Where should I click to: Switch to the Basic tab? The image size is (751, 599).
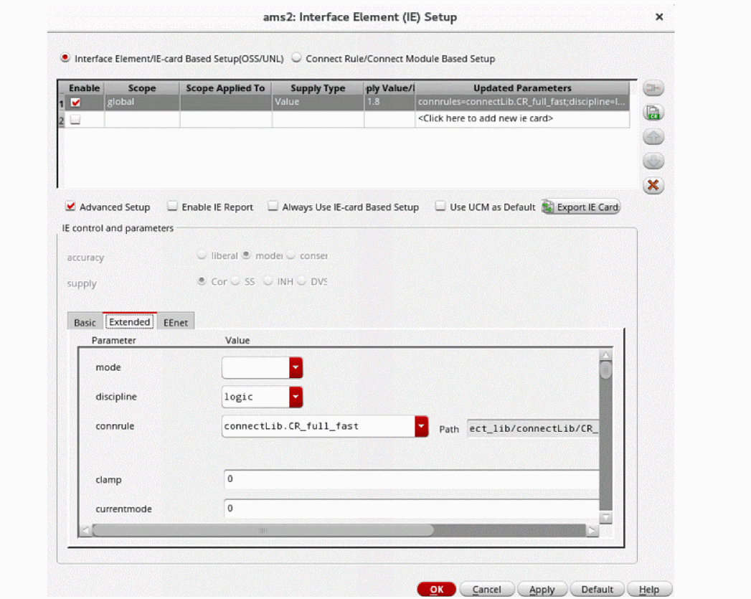85,323
